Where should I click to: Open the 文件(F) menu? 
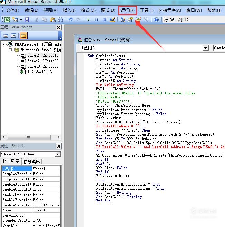[x=12, y=10]
